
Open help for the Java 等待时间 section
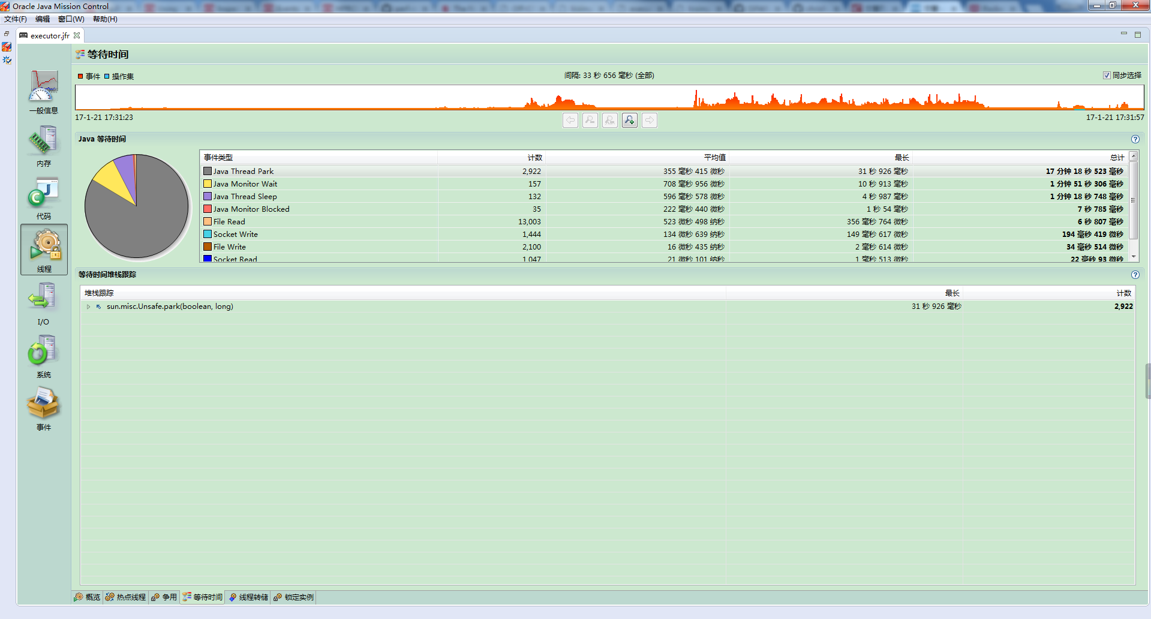point(1135,139)
